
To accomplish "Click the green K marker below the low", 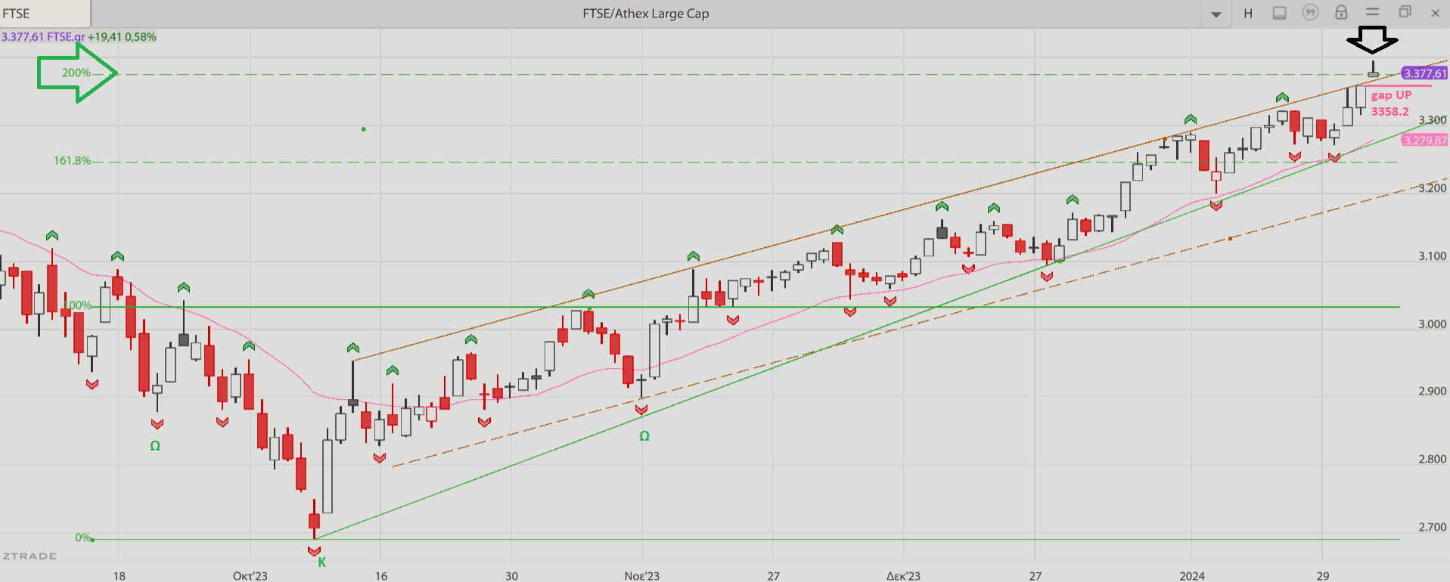I will (x=321, y=562).
